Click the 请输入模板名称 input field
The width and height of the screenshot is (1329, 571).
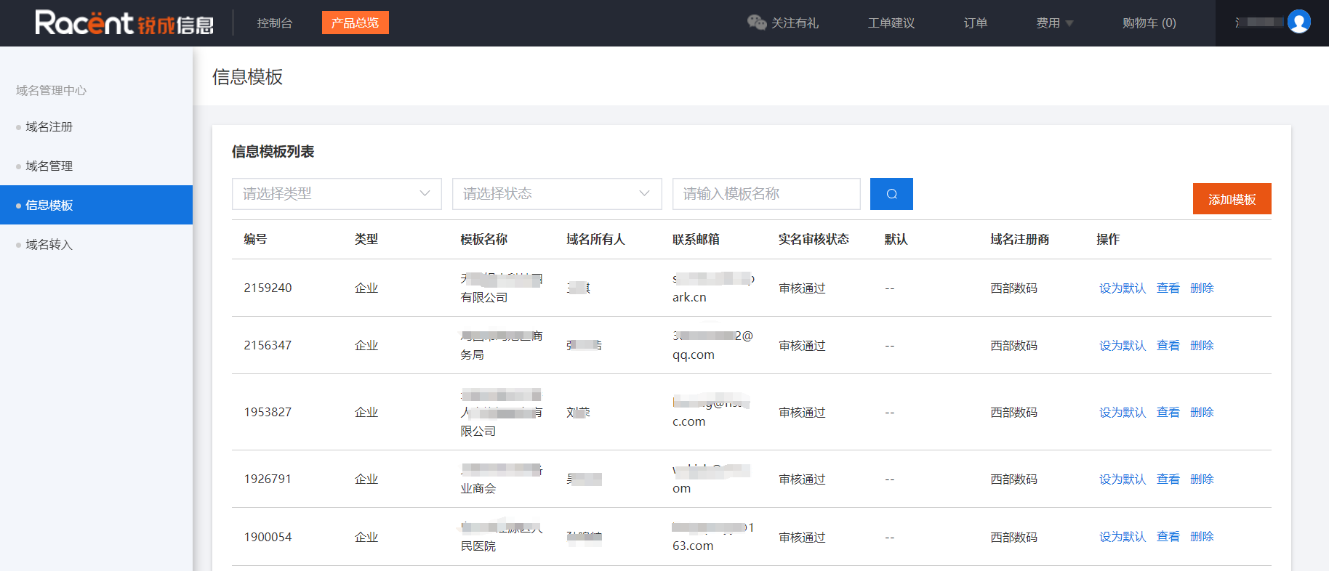point(766,194)
